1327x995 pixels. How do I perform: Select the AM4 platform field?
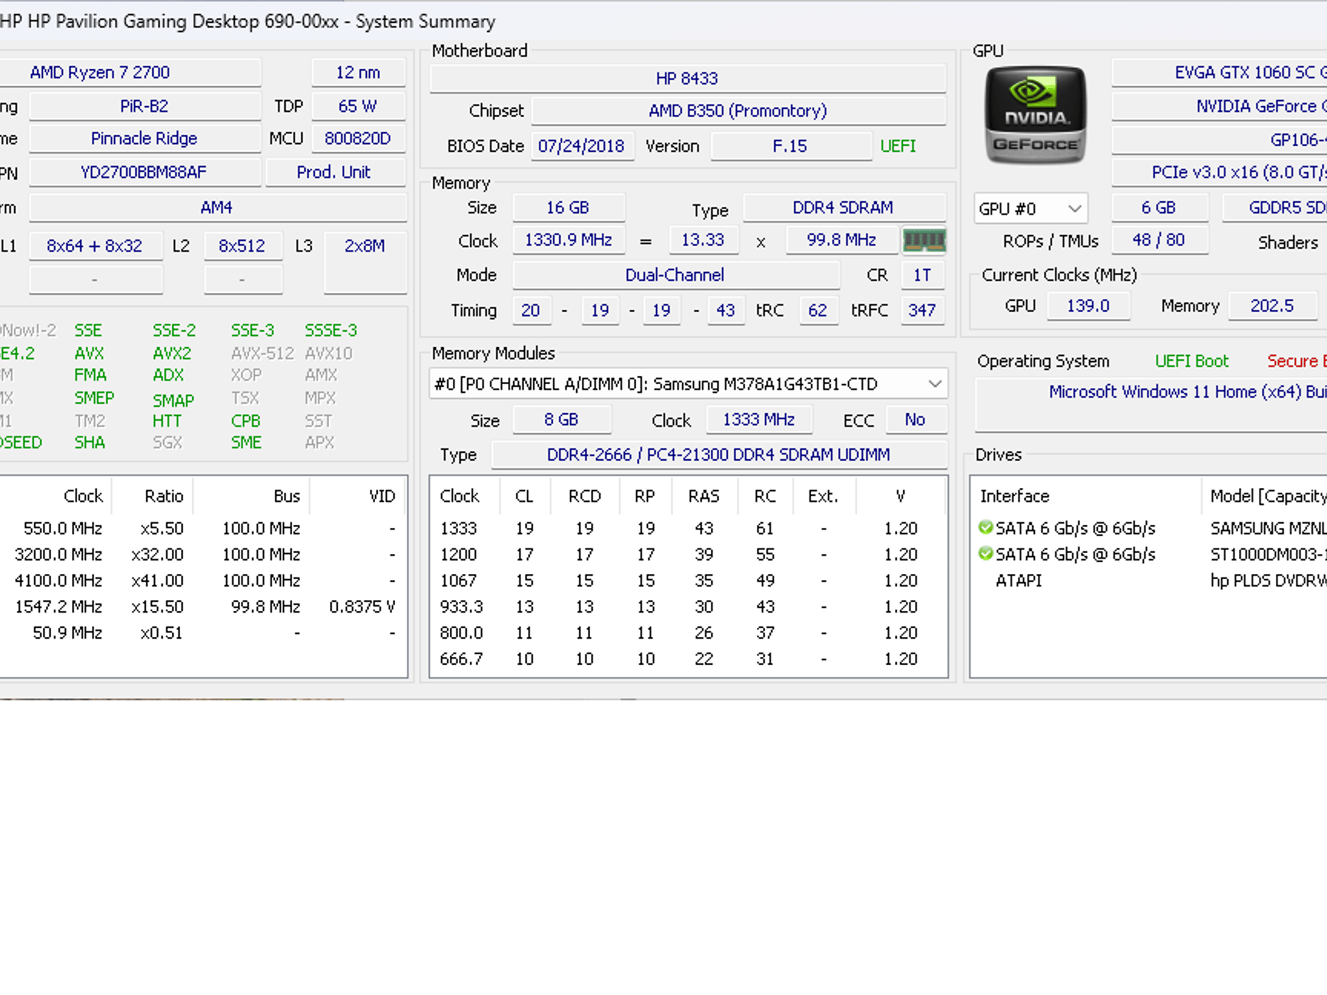(x=217, y=207)
